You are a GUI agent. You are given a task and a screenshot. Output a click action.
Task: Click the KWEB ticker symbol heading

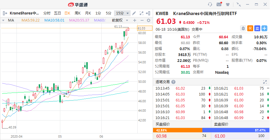point(162,14)
